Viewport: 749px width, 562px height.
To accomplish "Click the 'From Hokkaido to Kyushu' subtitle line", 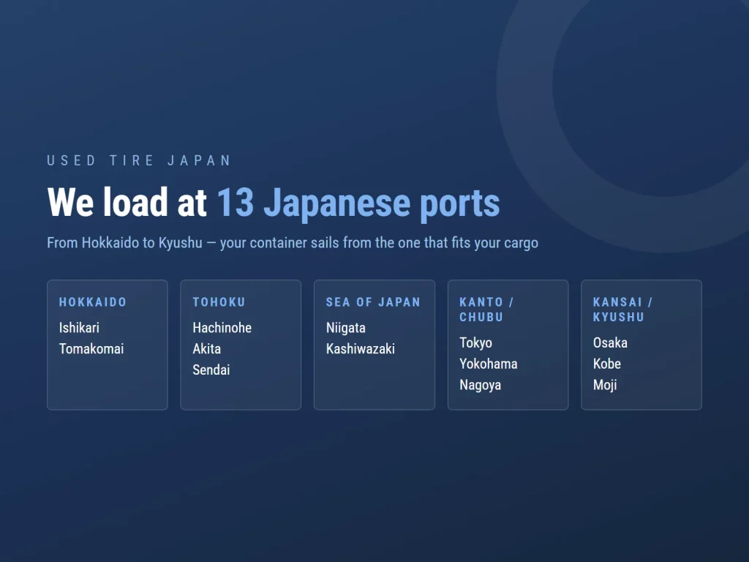I will [x=293, y=243].
